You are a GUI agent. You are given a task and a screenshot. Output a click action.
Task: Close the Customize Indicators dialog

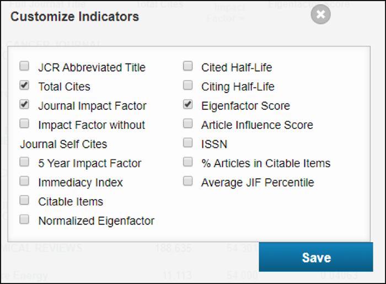tap(320, 14)
